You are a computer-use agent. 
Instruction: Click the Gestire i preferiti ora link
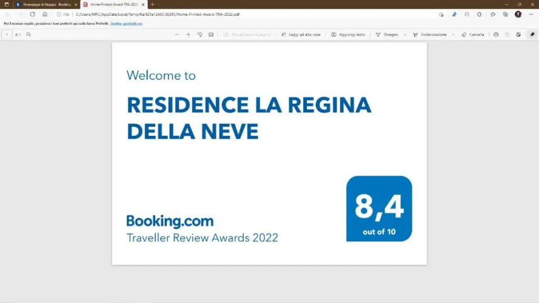click(x=126, y=24)
